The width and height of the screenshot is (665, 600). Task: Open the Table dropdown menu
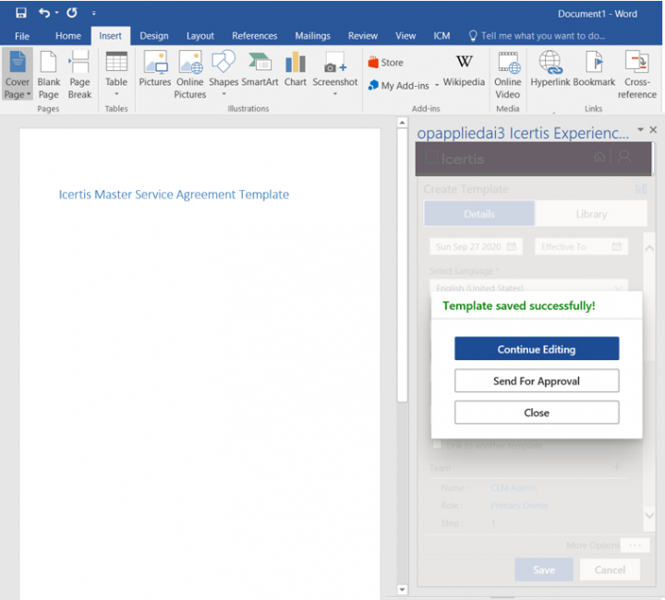click(x=116, y=93)
